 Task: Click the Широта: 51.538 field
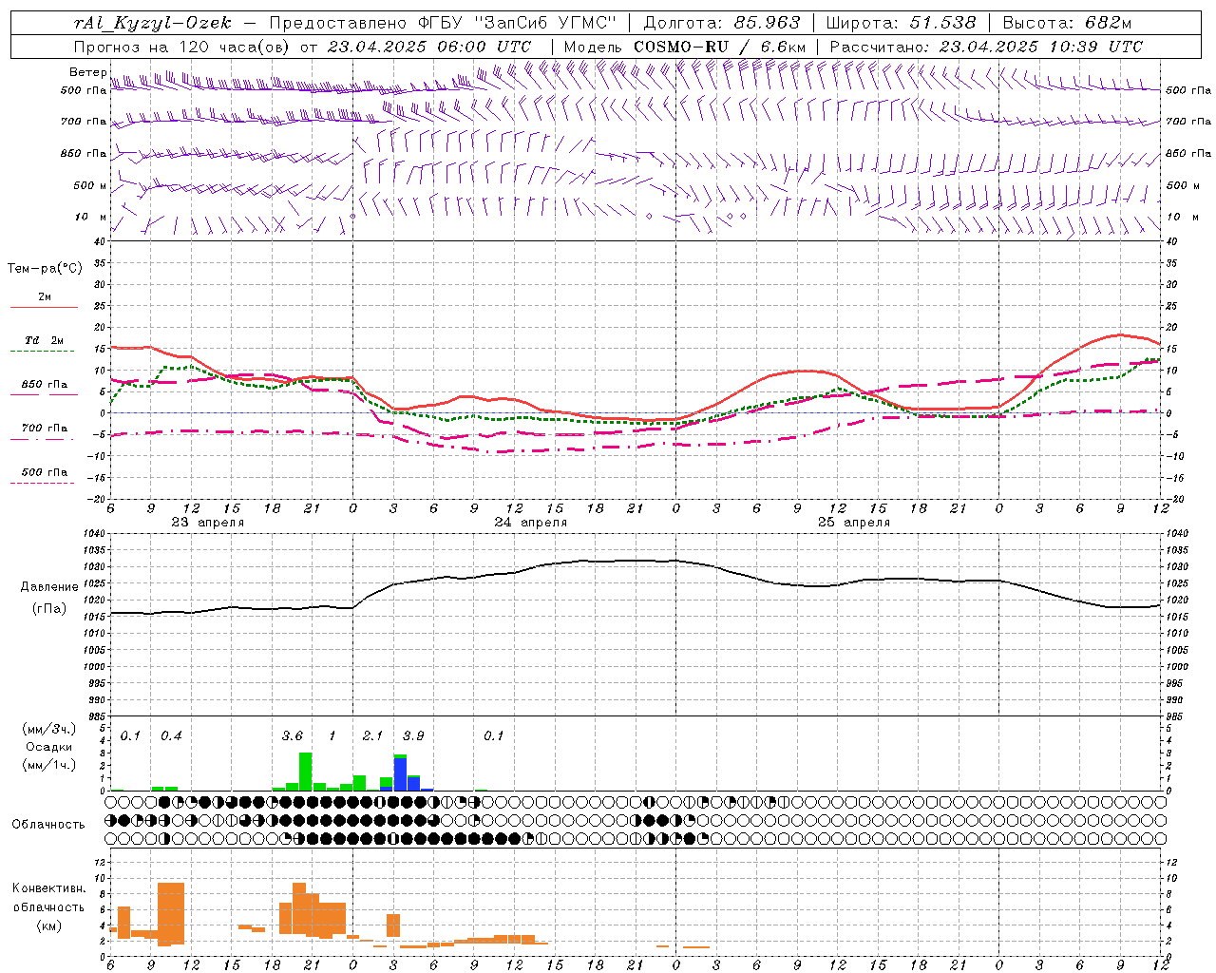[x=902, y=23]
